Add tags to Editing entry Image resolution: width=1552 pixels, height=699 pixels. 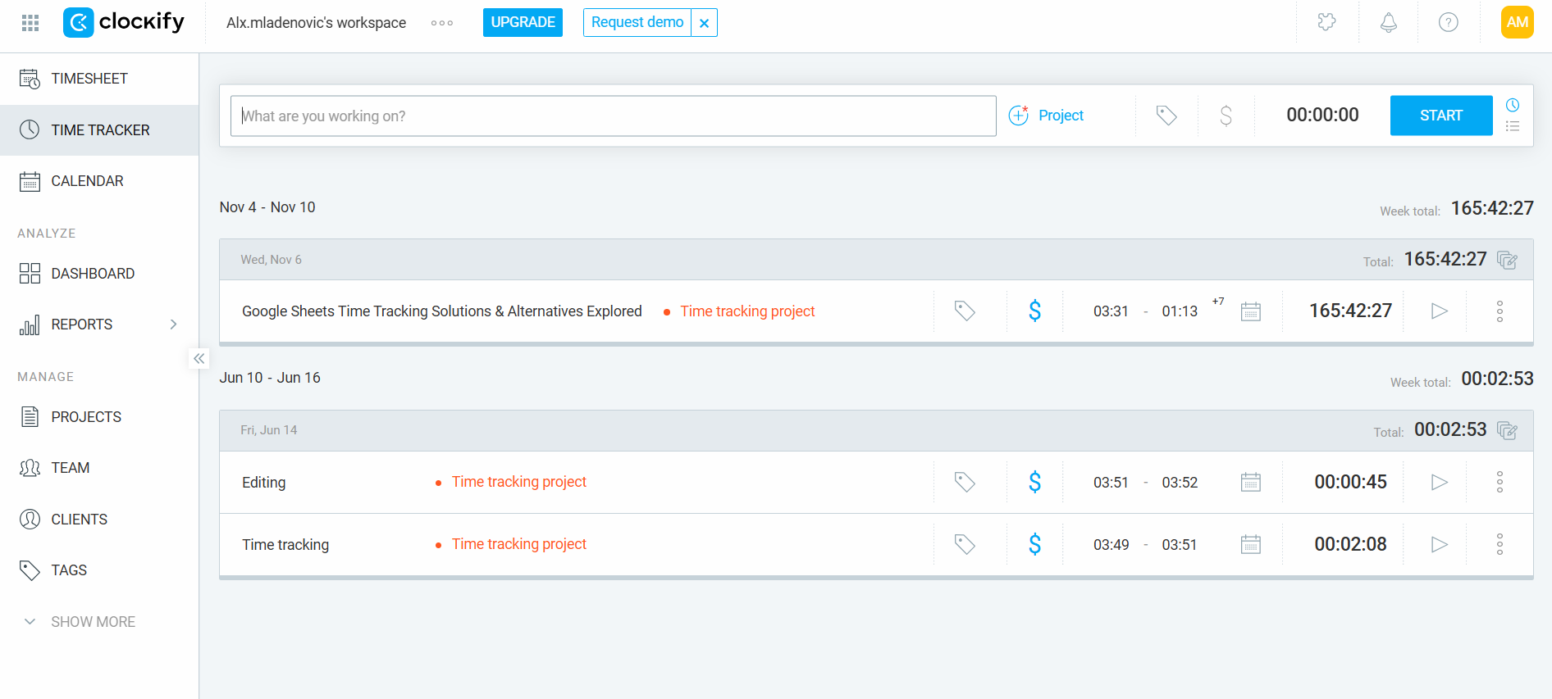[965, 482]
